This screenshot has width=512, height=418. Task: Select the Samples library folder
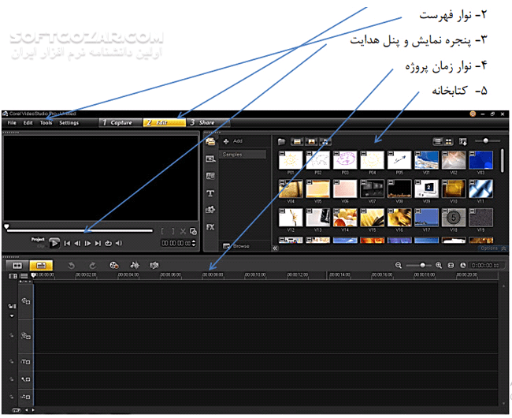[243, 155]
